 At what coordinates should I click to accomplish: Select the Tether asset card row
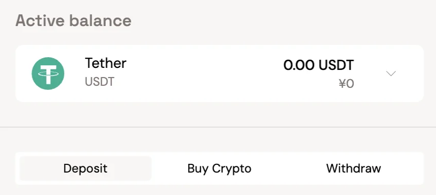pos(220,74)
